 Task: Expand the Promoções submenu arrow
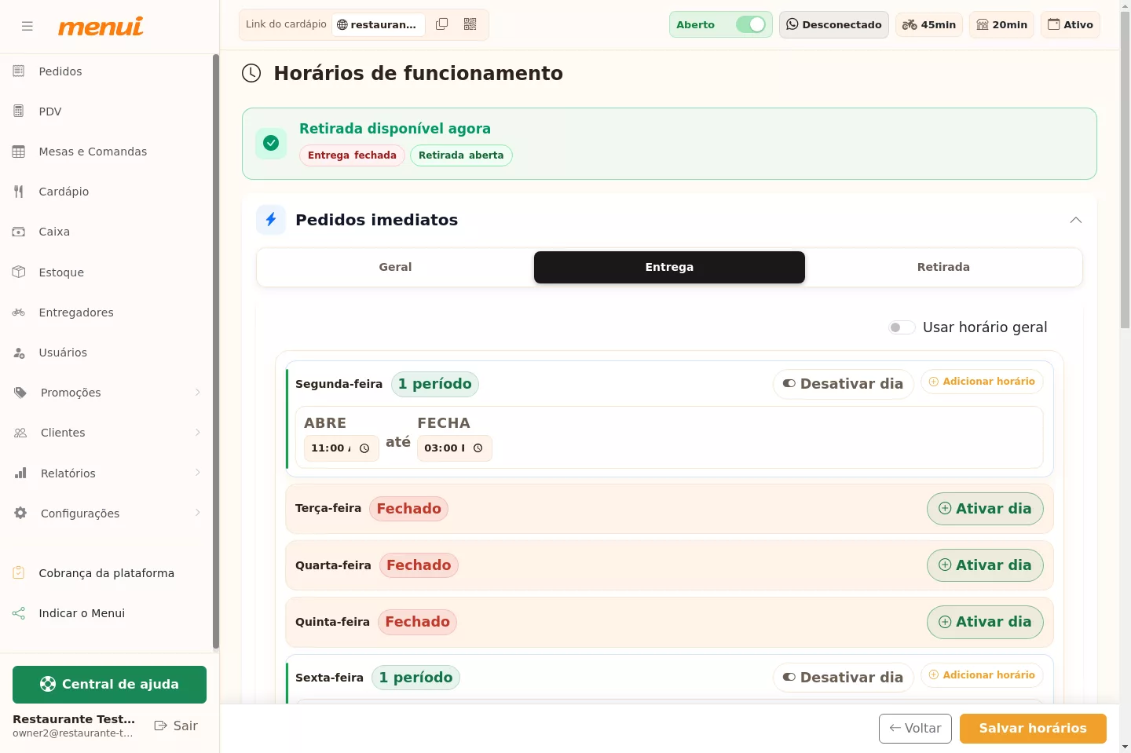click(x=198, y=393)
